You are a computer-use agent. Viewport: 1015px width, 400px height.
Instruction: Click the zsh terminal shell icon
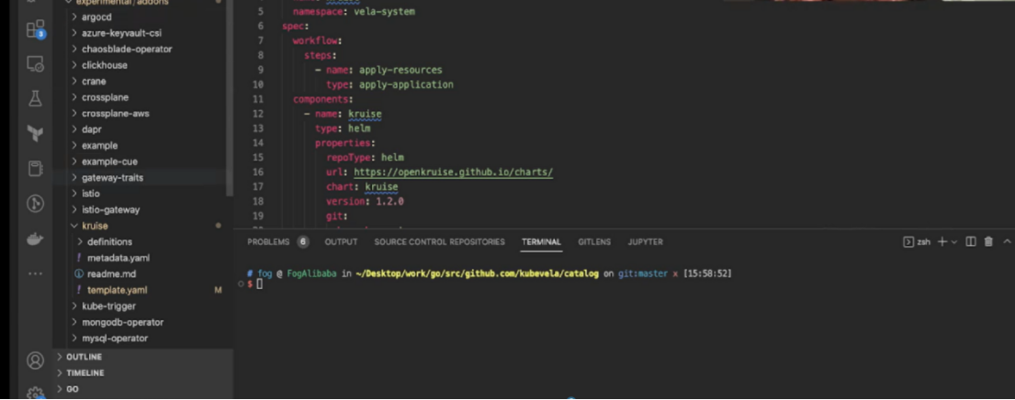coord(908,241)
